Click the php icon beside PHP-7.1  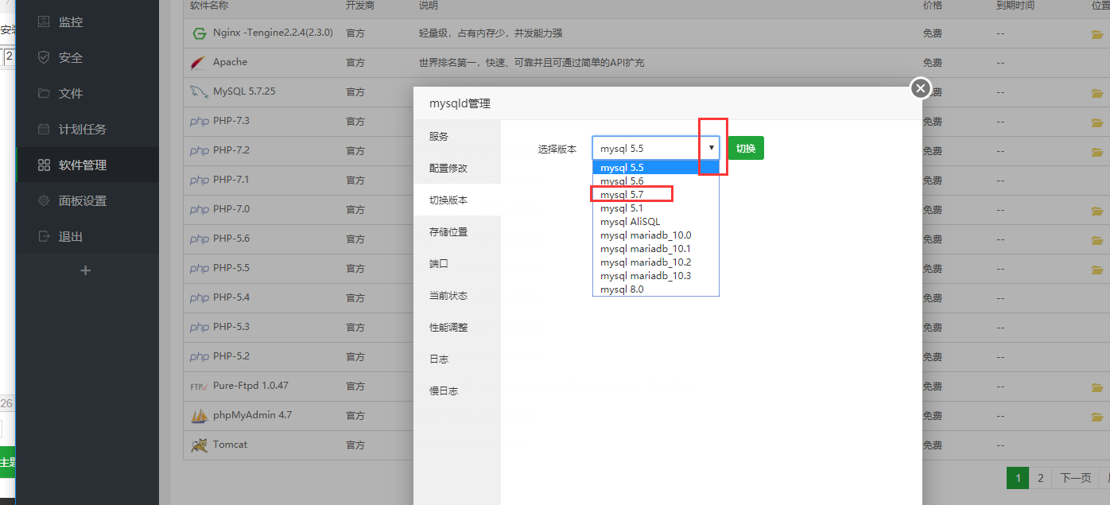pyautogui.click(x=200, y=181)
